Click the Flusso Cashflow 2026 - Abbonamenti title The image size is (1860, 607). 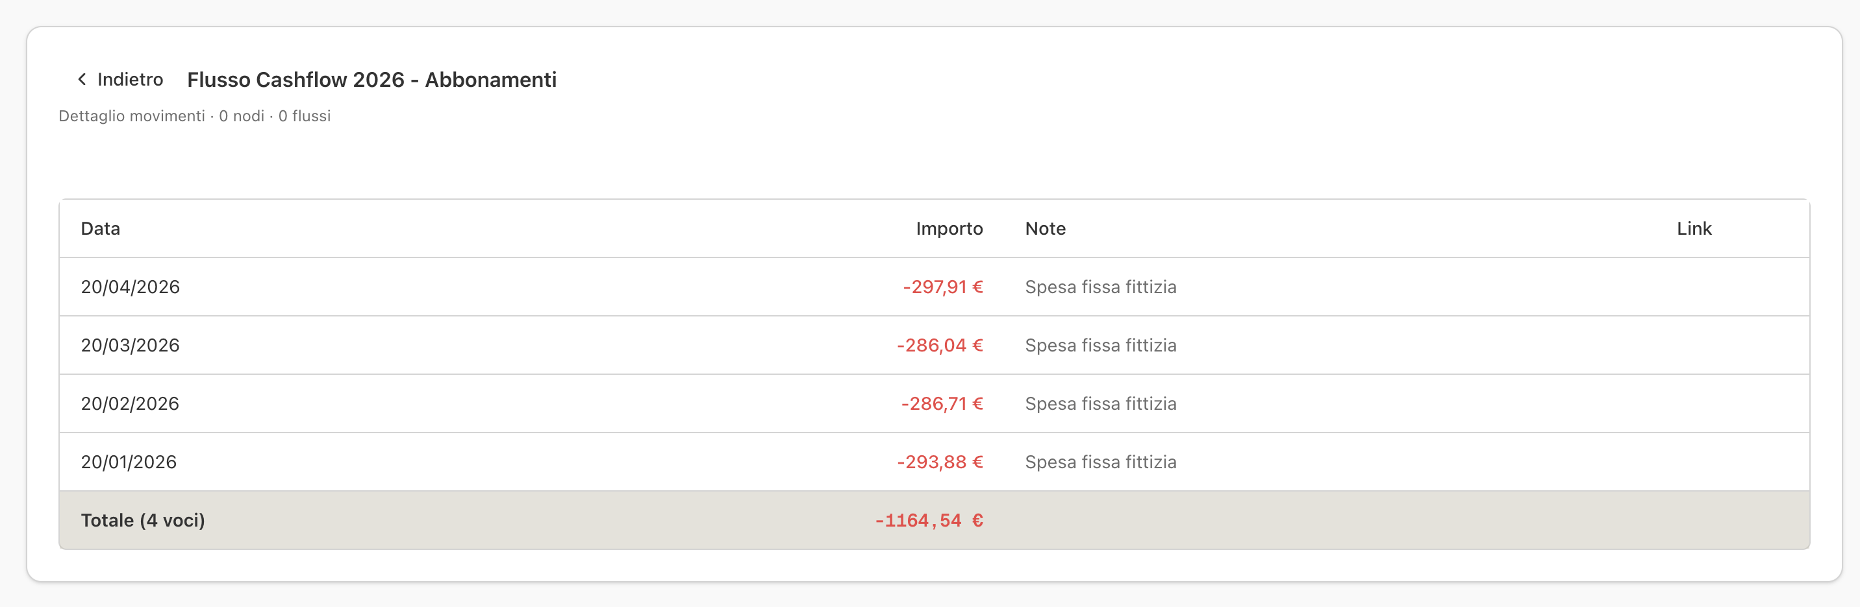click(x=372, y=79)
